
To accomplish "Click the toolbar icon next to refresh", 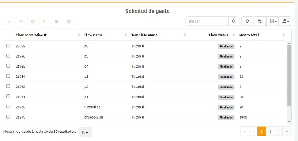I will pos(260,21).
